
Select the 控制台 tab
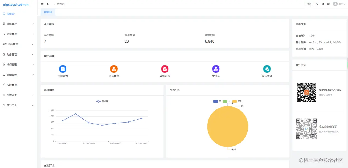(48, 12)
